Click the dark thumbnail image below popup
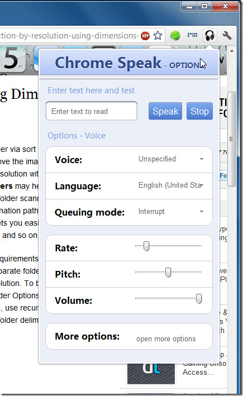This screenshot has width=243, height=396. coord(151,374)
